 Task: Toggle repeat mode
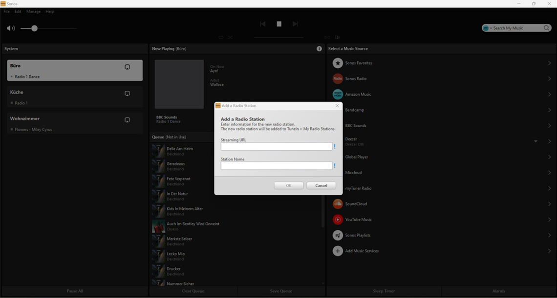click(x=221, y=37)
